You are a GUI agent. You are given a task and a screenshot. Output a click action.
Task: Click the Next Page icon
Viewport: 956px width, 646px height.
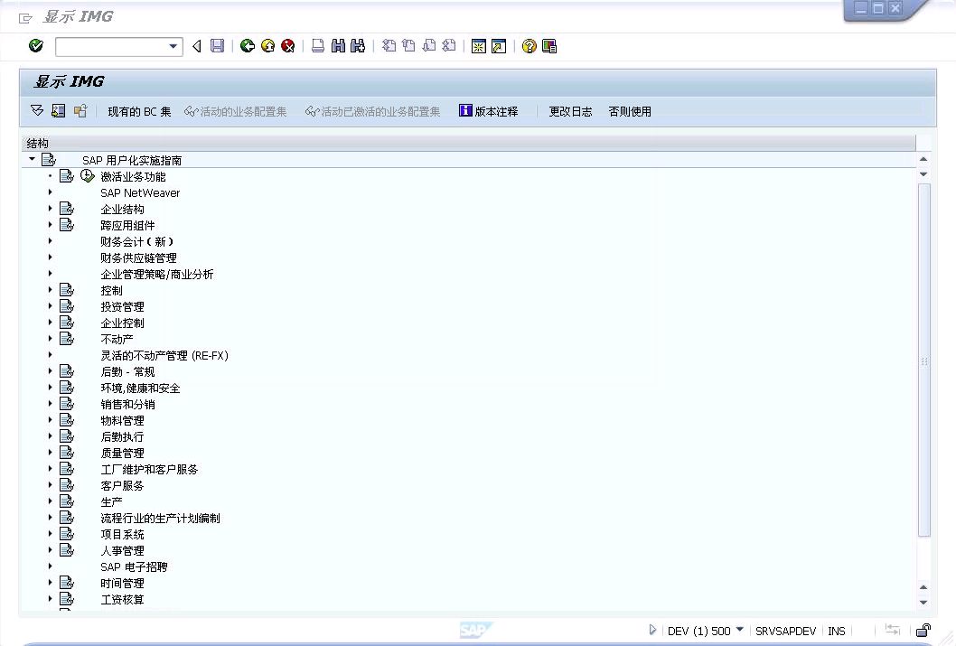coord(428,46)
